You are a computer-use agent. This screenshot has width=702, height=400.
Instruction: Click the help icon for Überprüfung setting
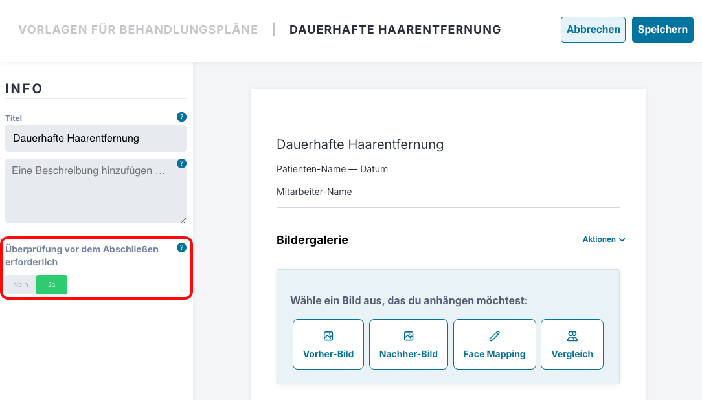click(181, 247)
